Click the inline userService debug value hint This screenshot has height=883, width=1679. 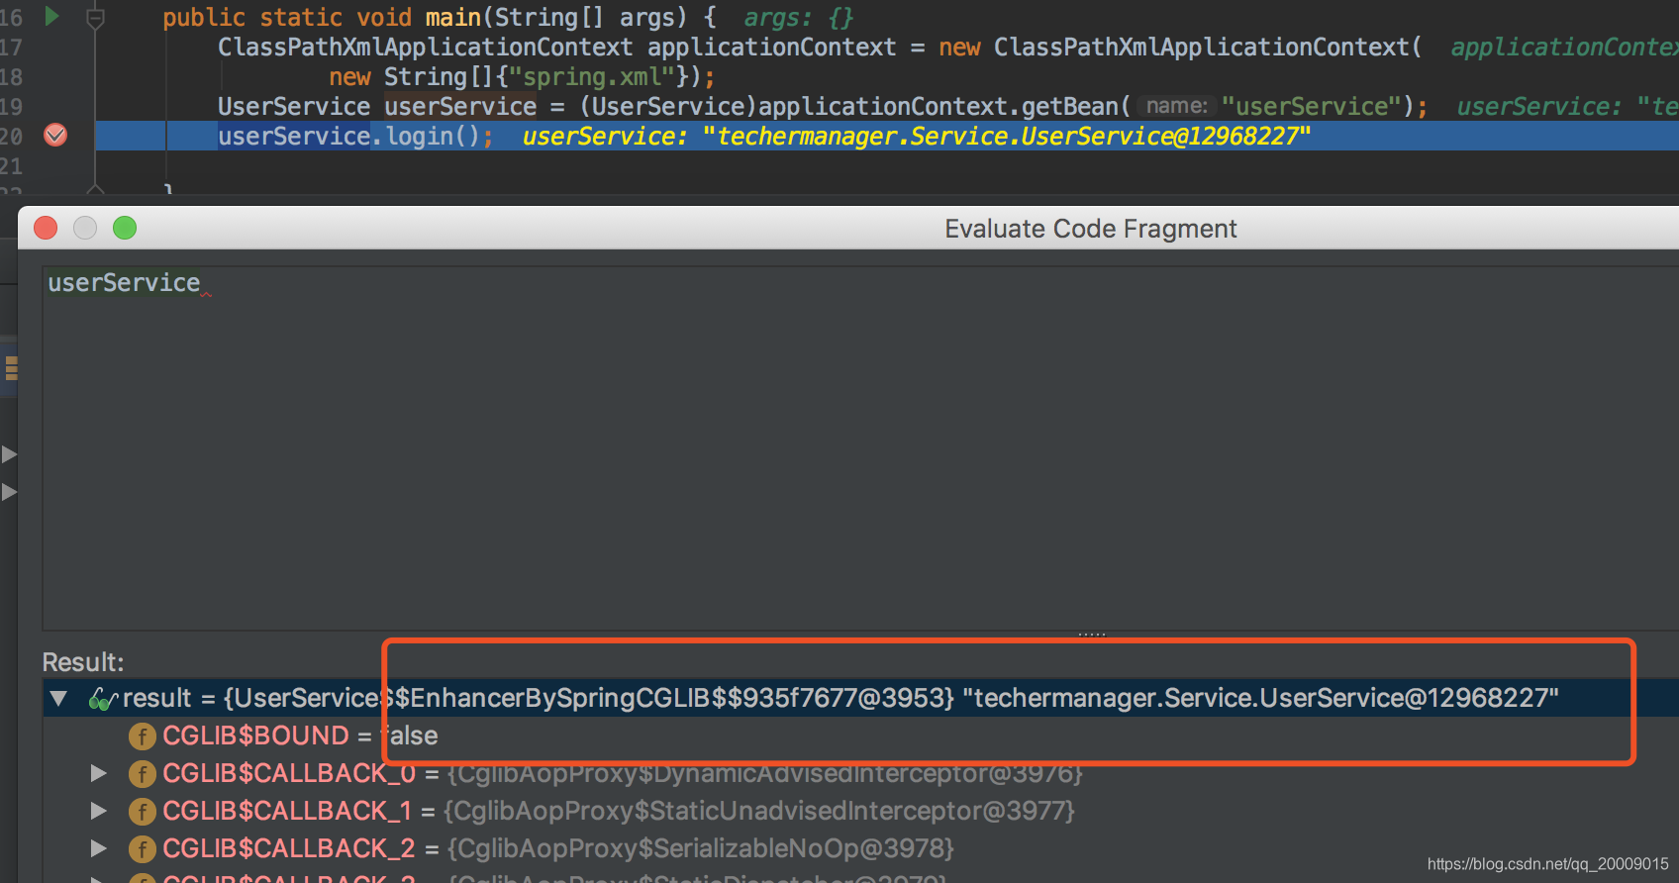(917, 137)
